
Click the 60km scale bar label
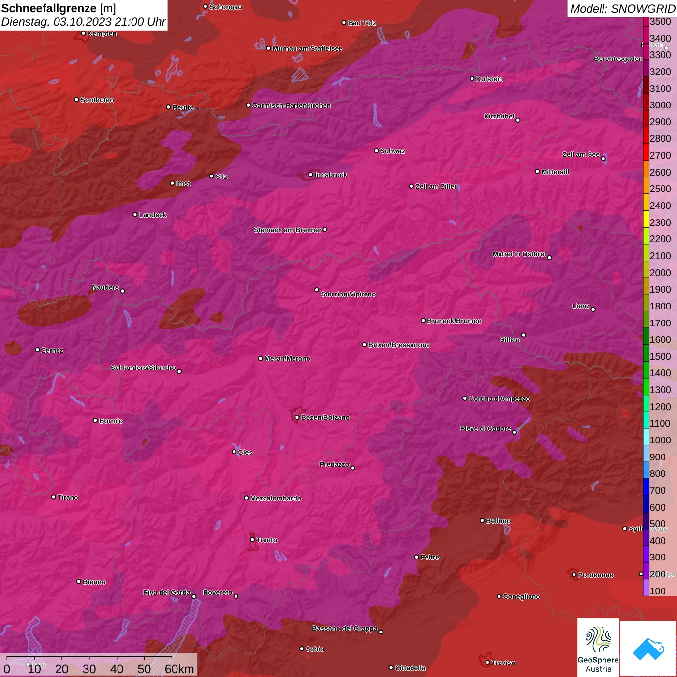pos(179,669)
